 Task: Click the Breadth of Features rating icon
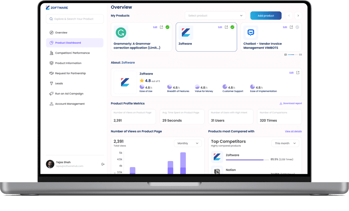tap(170, 87)
